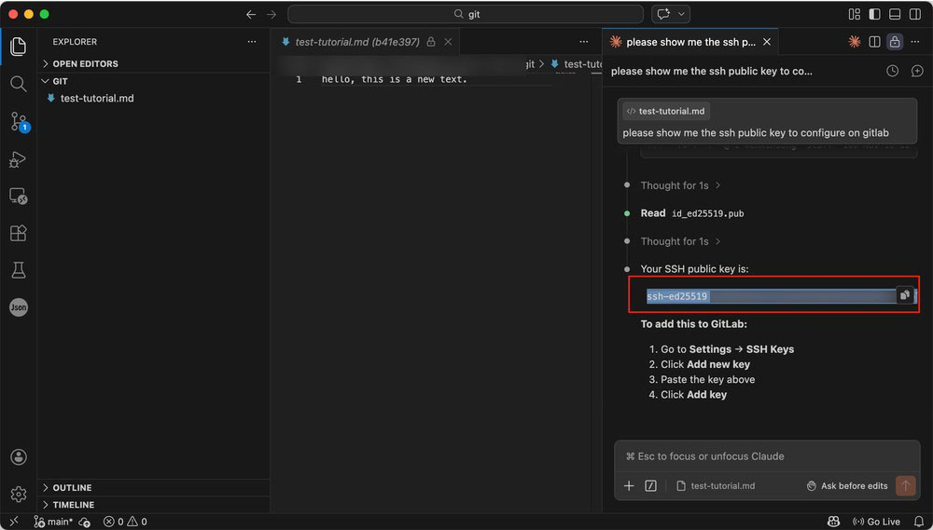The image size is (933, 530).
Task: Open the Extensions view
Action: coord(18,233)
